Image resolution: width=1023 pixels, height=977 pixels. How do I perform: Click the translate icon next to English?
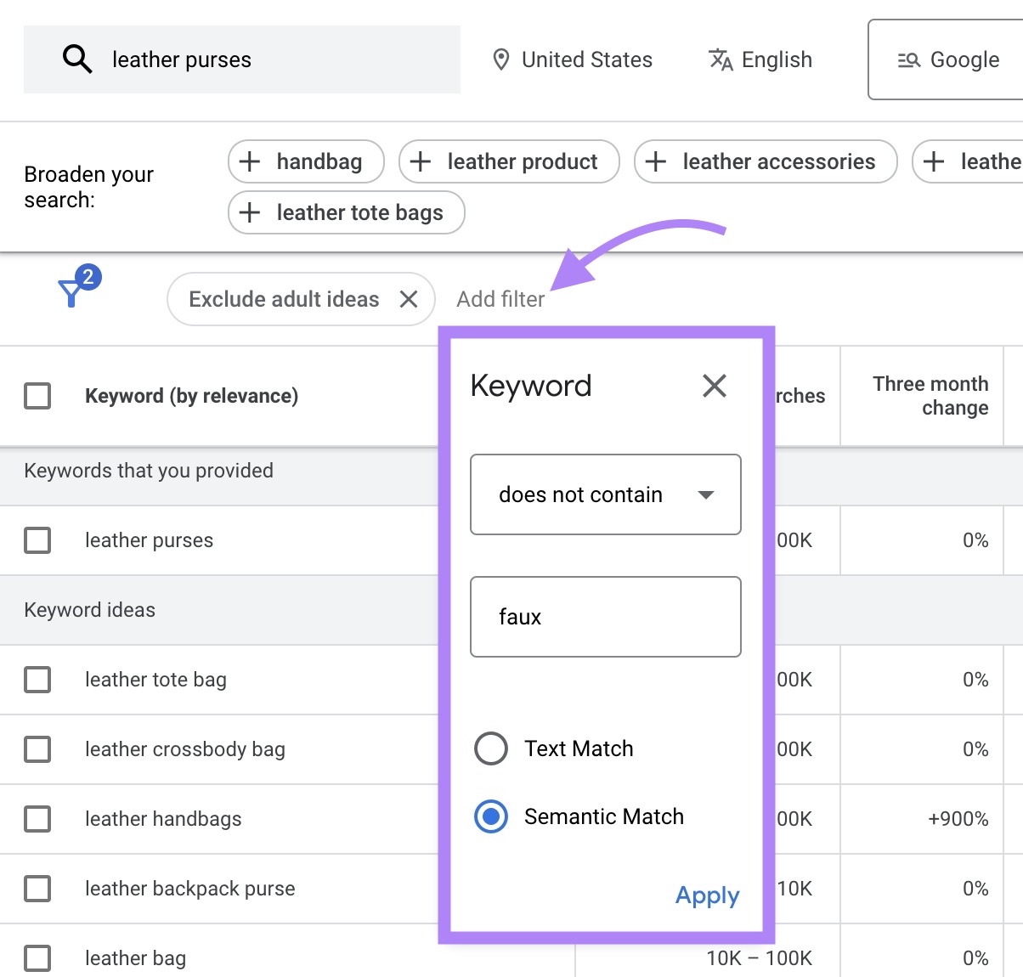[x=720, y=60]
